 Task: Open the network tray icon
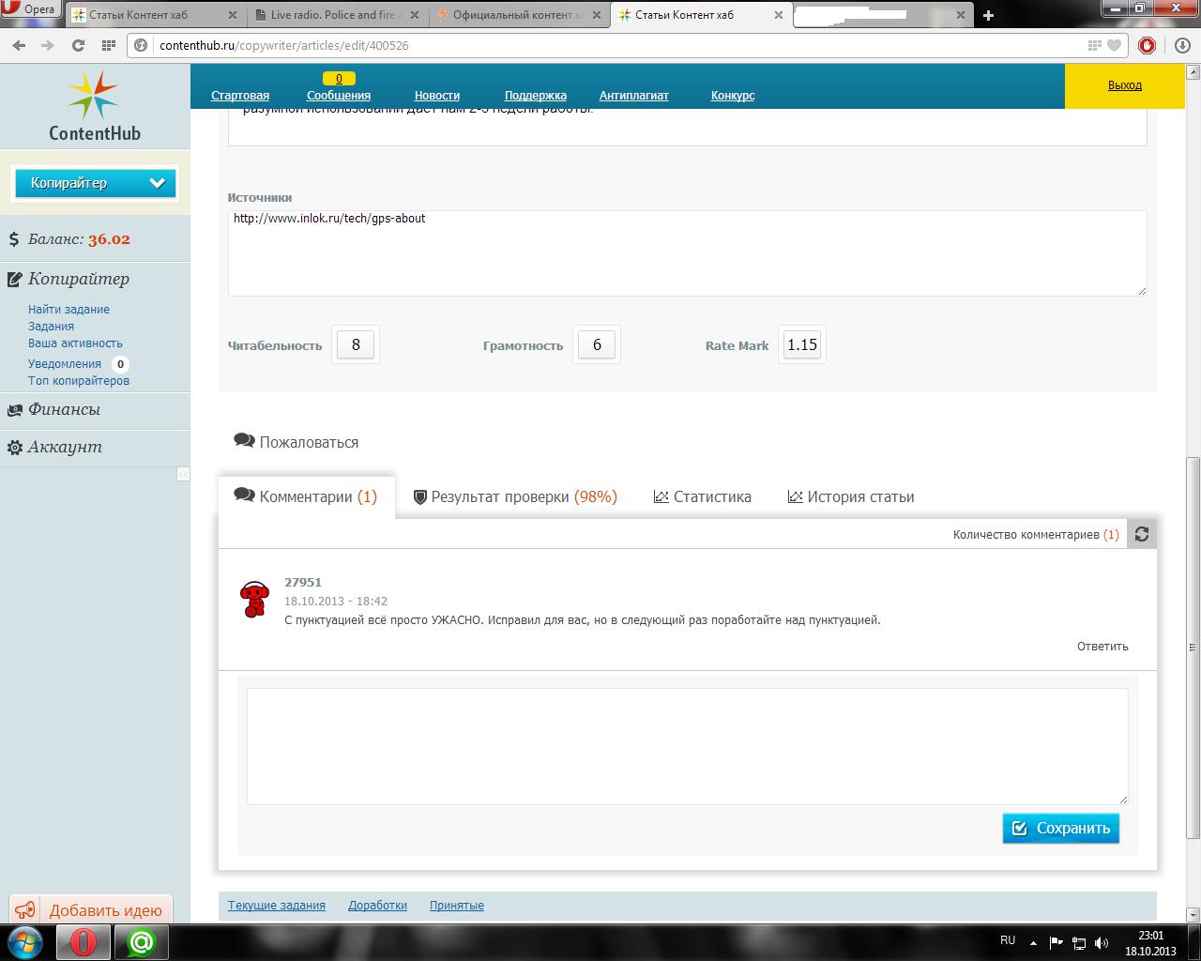[x=1079, y=942]
